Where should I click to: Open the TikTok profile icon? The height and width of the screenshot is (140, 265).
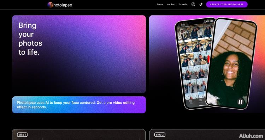pos(201,4)
